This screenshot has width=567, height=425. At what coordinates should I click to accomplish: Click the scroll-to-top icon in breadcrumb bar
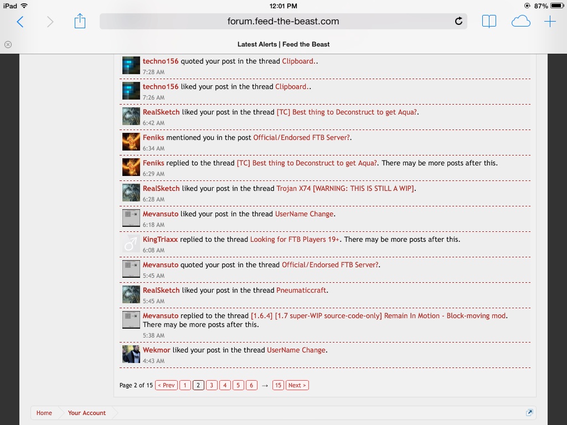pos(529,413)
